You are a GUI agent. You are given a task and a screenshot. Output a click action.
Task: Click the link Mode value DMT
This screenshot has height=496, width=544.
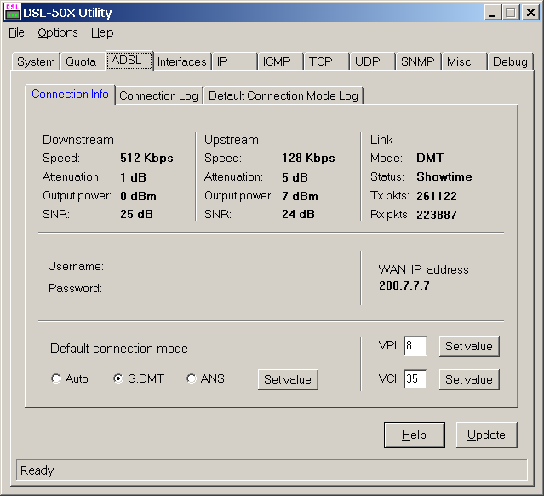430,158
